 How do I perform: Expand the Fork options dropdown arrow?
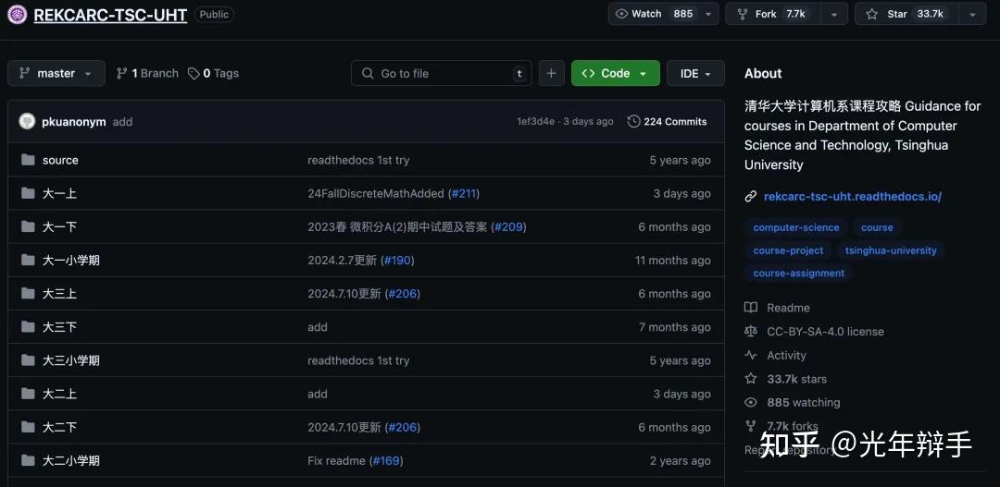tap(833, 14)
